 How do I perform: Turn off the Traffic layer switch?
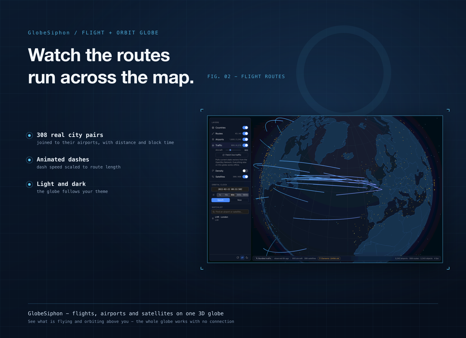(x=245, y=145)
